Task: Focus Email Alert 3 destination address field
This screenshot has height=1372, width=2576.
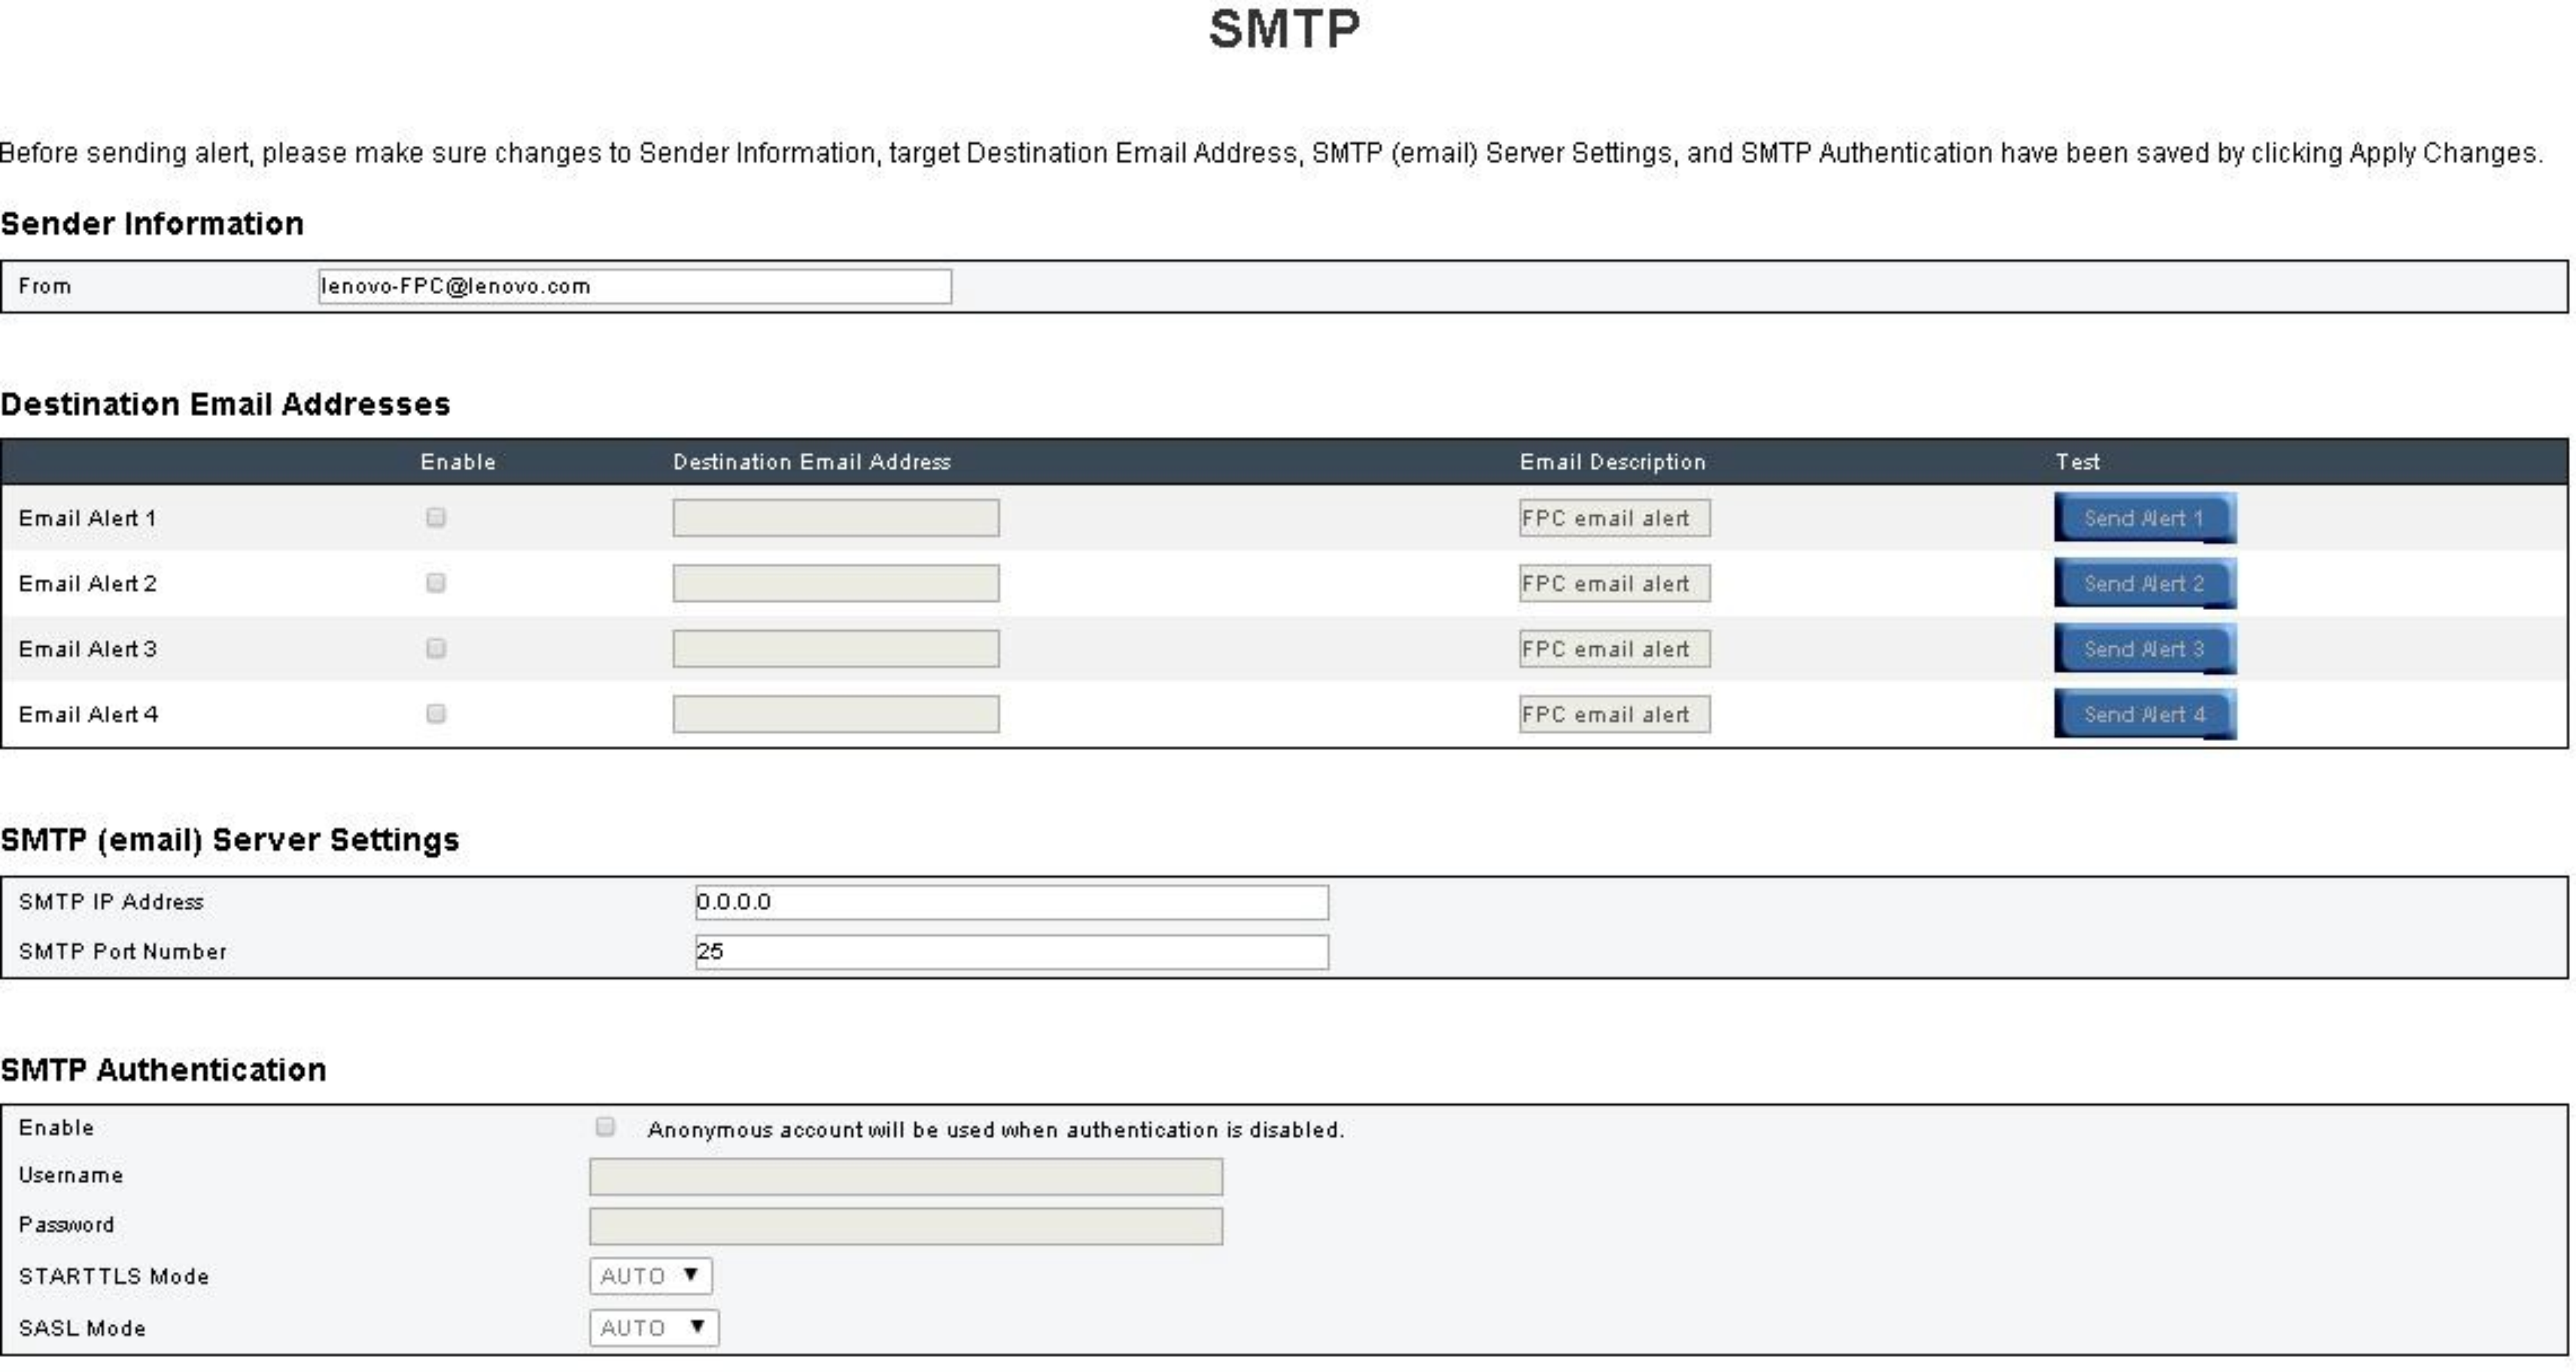Action: [x=836, y=648]
